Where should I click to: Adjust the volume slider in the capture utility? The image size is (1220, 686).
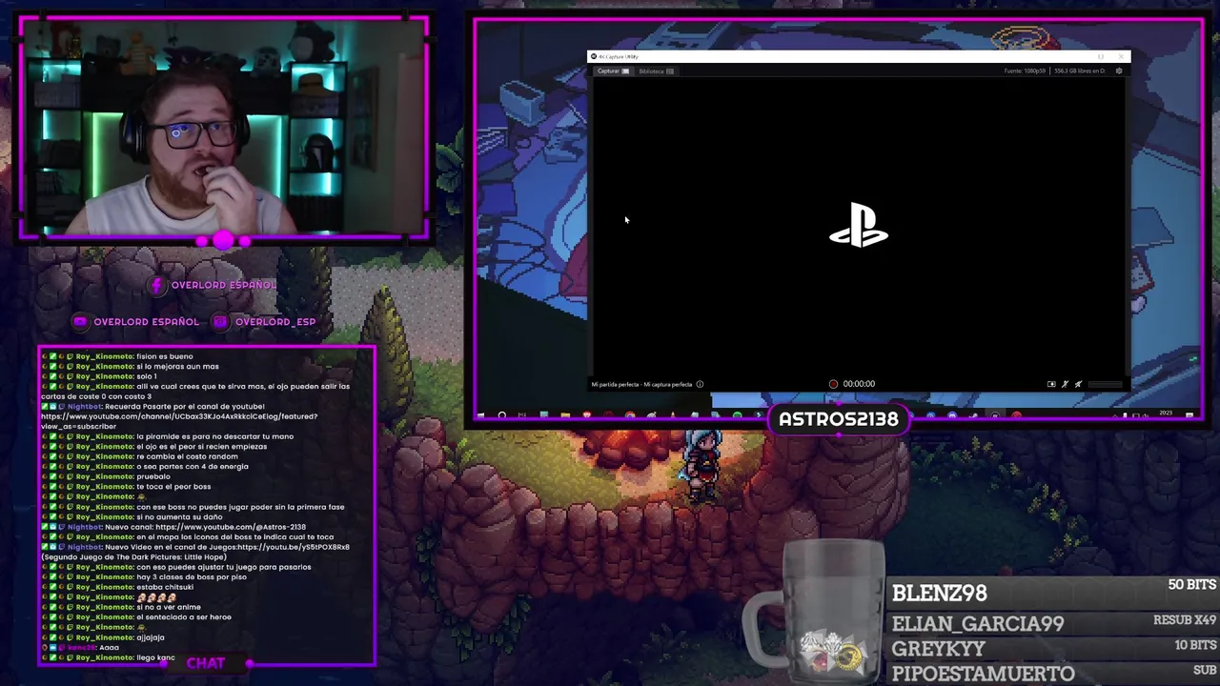click(1105, 385)
